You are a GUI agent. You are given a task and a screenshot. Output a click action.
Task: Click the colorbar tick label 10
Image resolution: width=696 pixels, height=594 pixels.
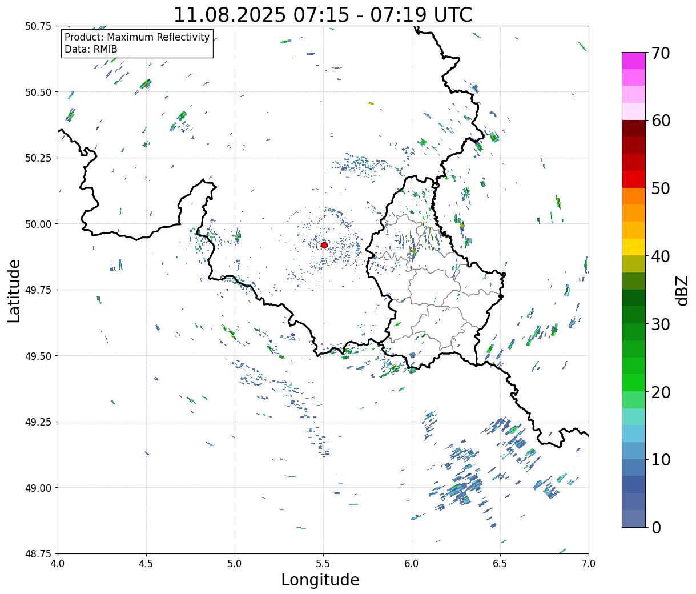tap(661, 460)
